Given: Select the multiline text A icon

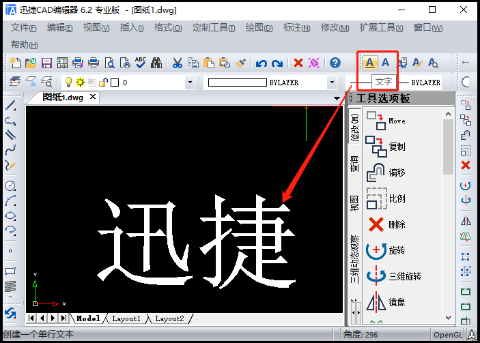Looking at the screenshot, I should tap(385, 63).
